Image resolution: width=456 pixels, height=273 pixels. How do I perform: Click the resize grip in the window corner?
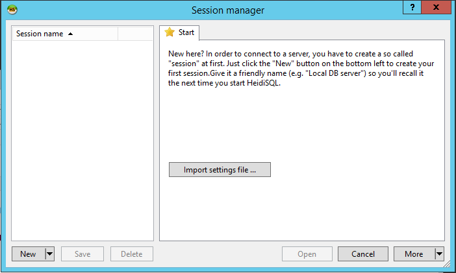tap(447, 264)
